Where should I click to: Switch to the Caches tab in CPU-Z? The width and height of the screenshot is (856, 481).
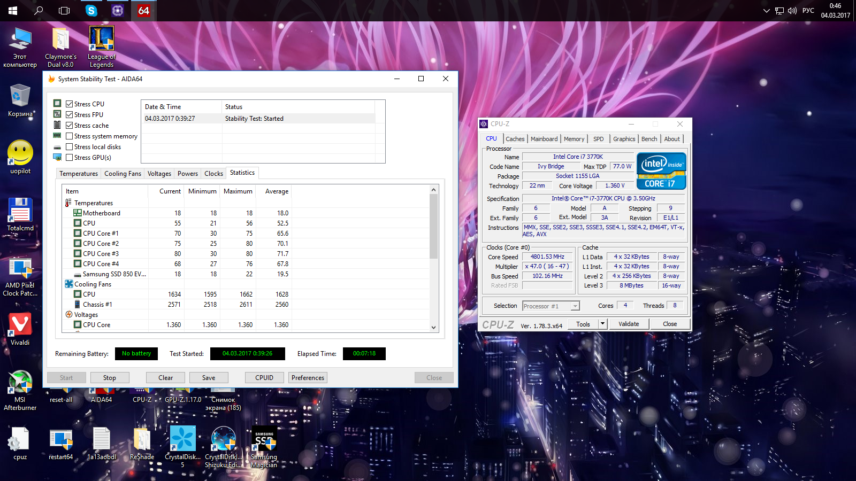coord(515,139)
